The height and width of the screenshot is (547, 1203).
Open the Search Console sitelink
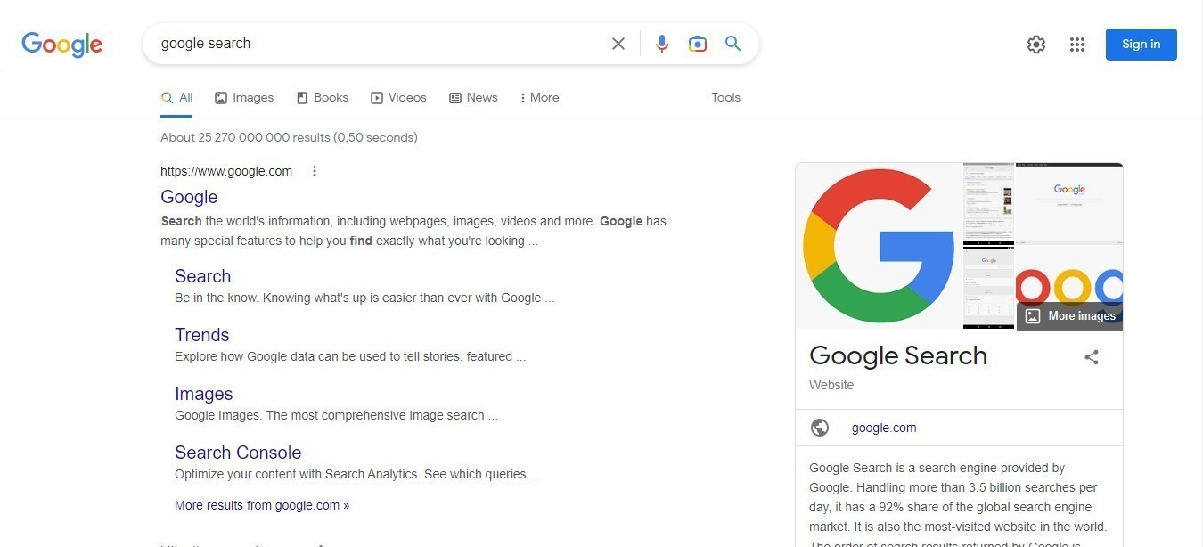point(238,453)
